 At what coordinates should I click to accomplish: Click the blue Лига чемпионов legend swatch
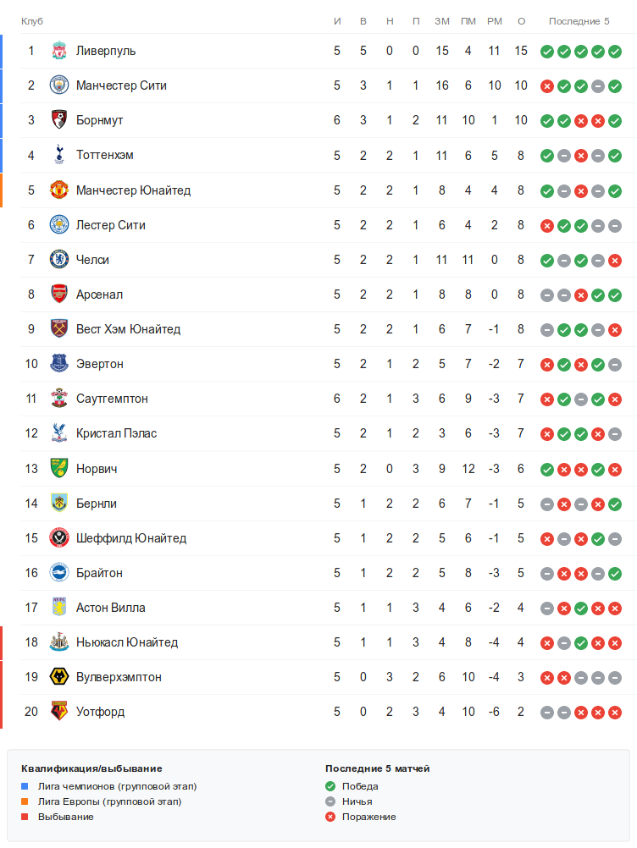[25, 787]
